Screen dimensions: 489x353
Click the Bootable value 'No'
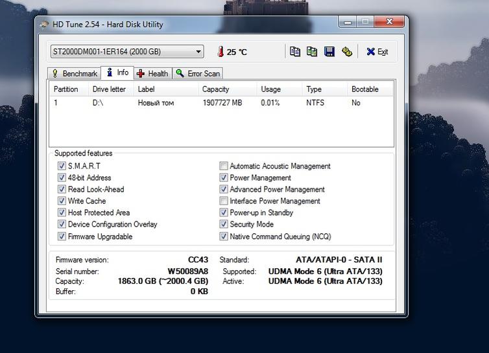356,103
